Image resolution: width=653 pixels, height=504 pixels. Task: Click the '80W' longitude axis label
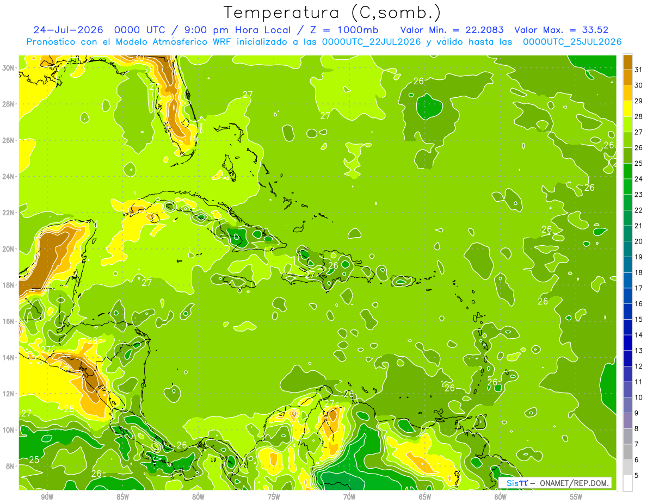(x=198, y=497)
